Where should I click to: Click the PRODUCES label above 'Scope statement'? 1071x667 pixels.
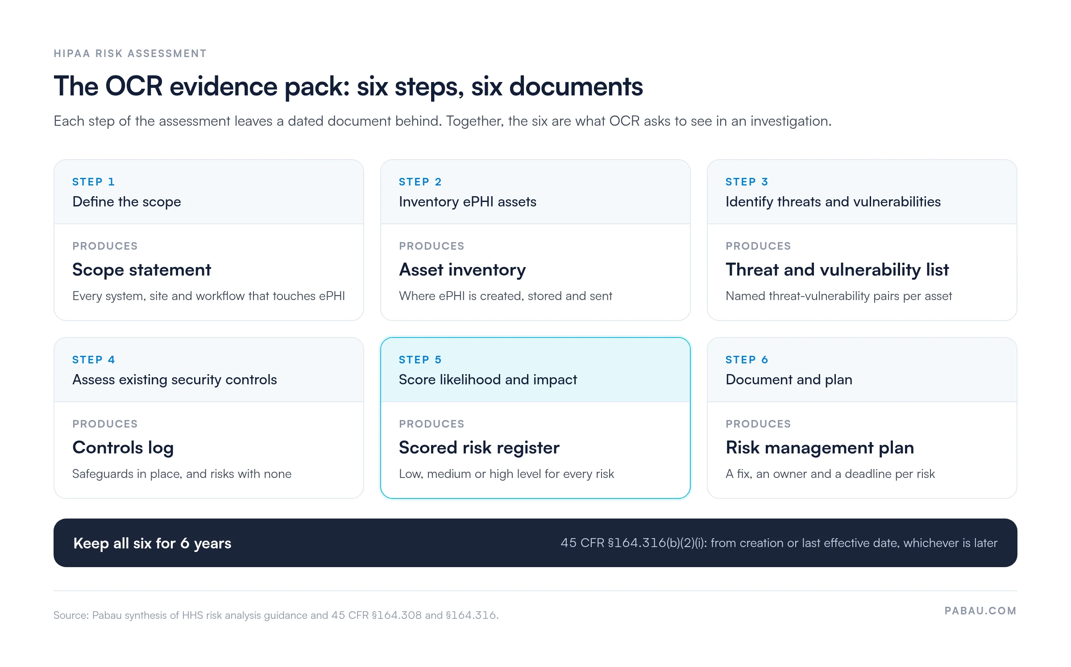pos(105,246)
